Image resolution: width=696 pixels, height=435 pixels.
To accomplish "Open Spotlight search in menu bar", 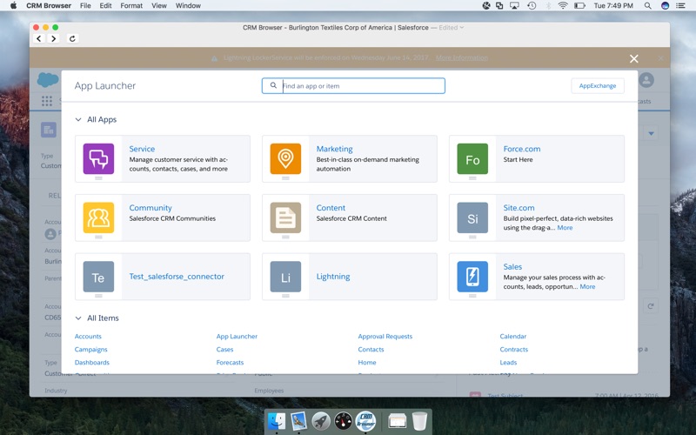I will 647,6.
